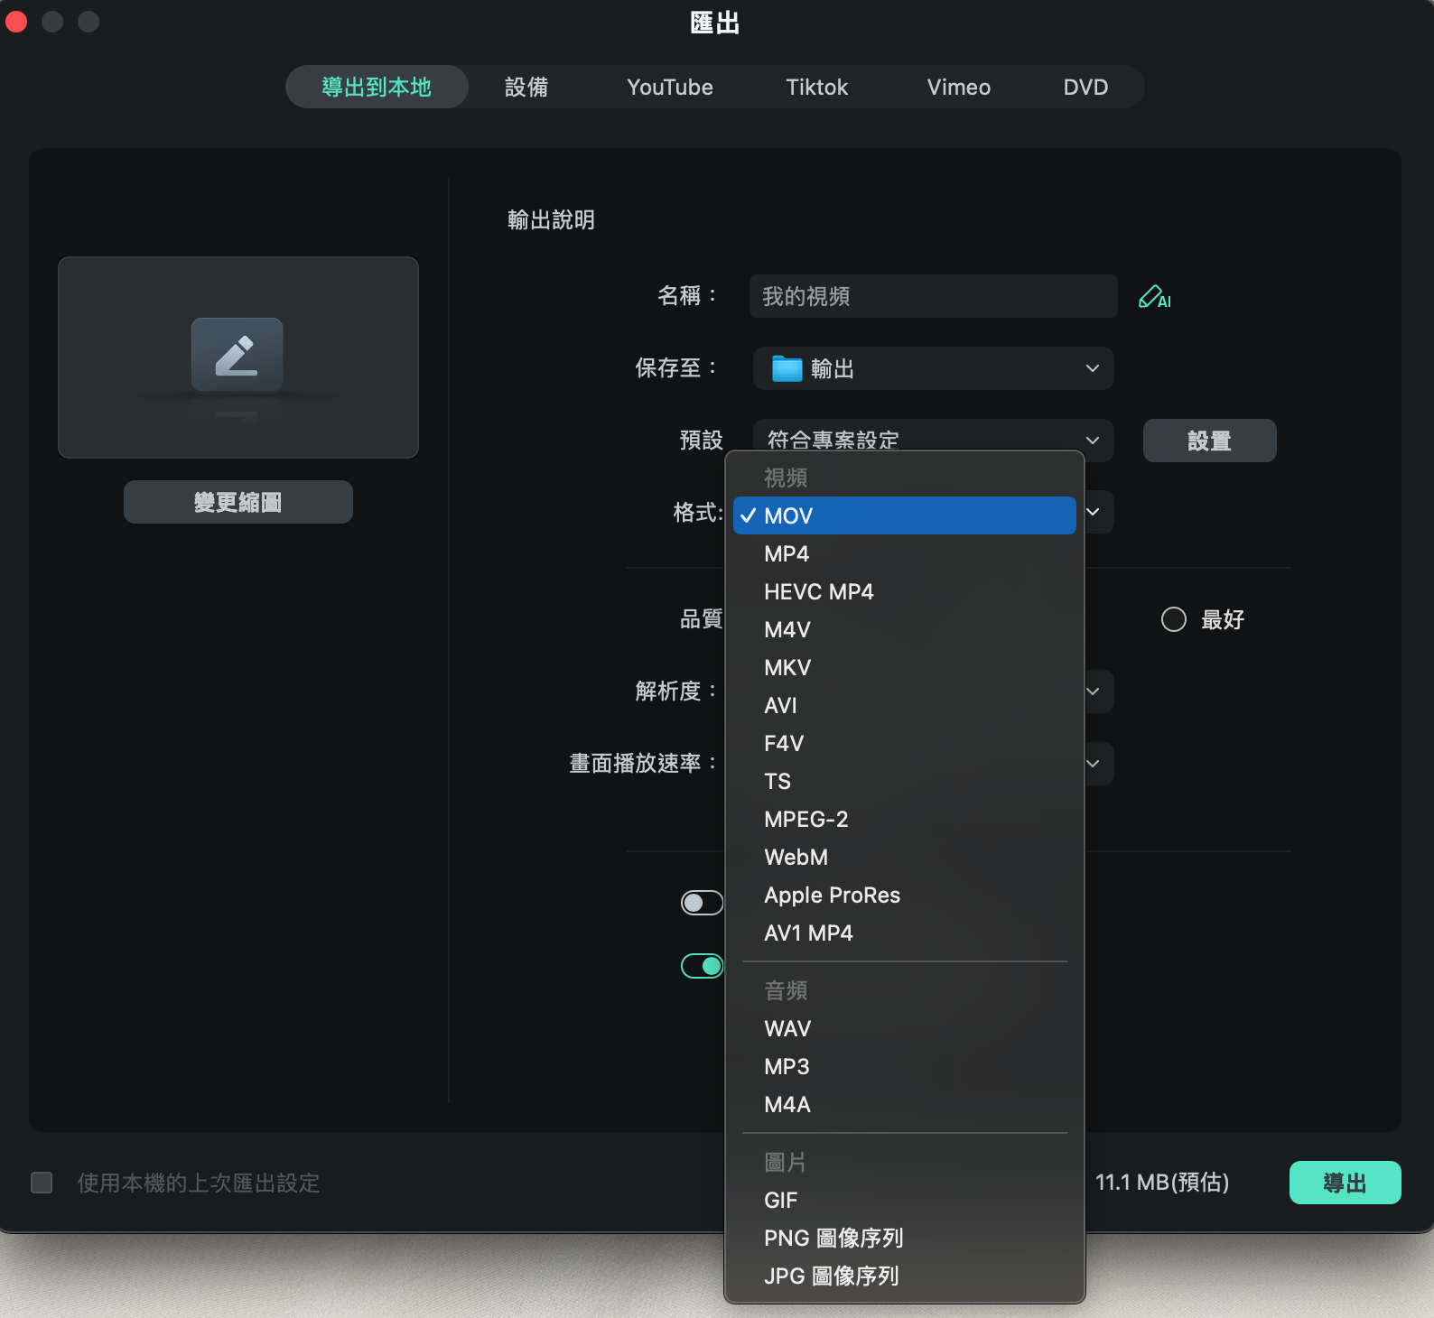This screenshot has width=1434, height=1318.
Task: Expand the 解析度 resolution dropdown arrow
Action: 1093,691
